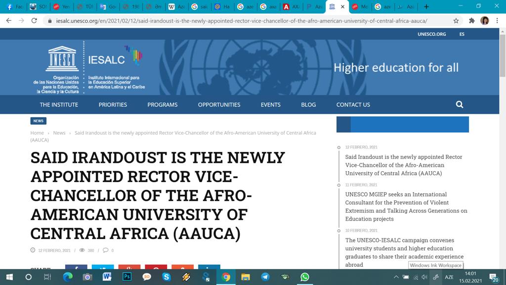Open a new browser tab
This screenshot has height=285, width=506.
[426, 6]
